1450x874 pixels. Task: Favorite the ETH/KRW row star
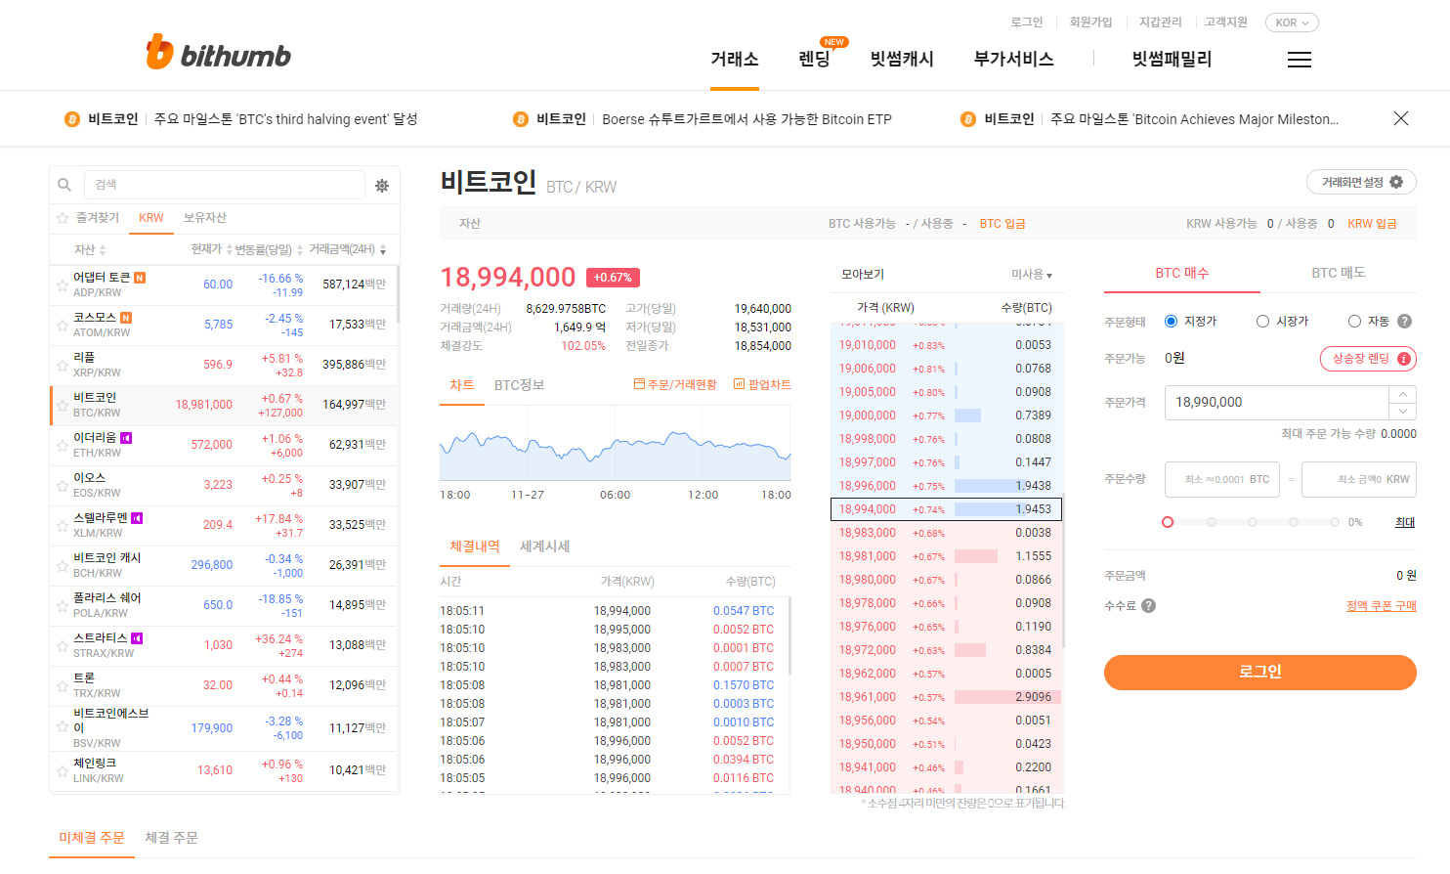(x=63, y=446)
